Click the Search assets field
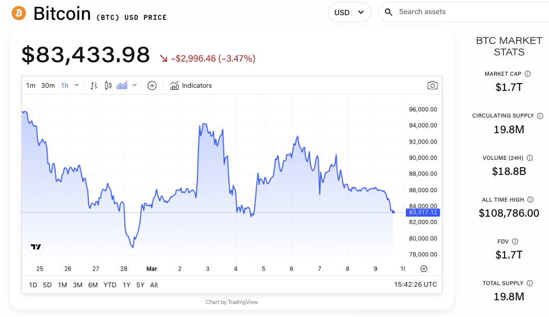549x317 pixels. click(x=465, y=12)
